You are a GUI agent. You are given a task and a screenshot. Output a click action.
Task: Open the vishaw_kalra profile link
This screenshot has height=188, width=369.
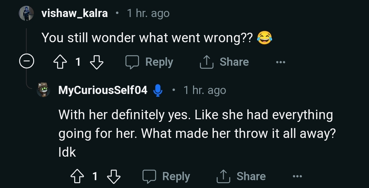(74, 14)
